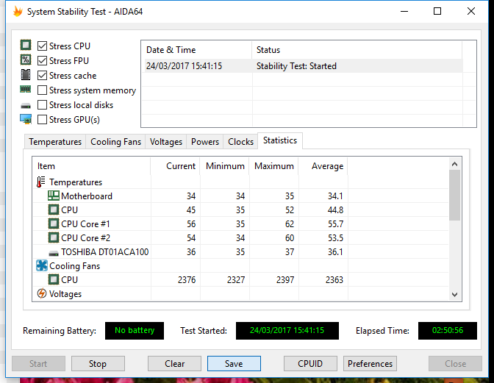Sort by the Item column header

tap(91, 166)
